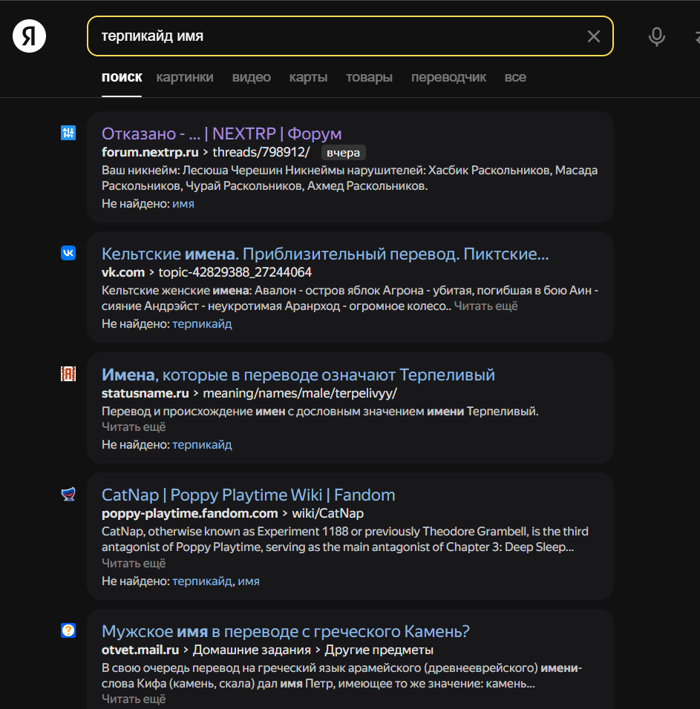Click snippet 'Перевод и происхождение имен'

(194, 412)
